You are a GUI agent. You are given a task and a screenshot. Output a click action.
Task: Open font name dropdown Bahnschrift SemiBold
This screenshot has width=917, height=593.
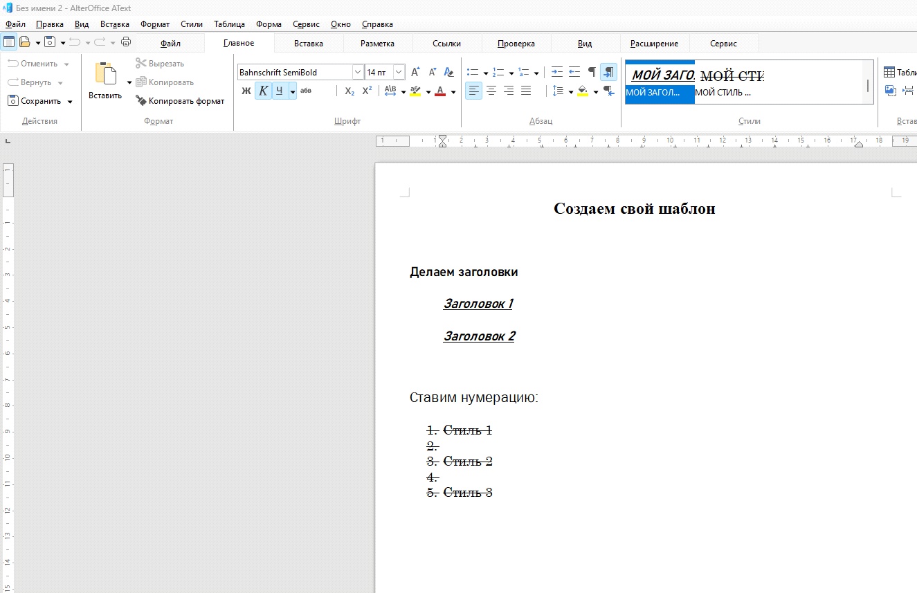pyautogui.click(x=358, y=72)
